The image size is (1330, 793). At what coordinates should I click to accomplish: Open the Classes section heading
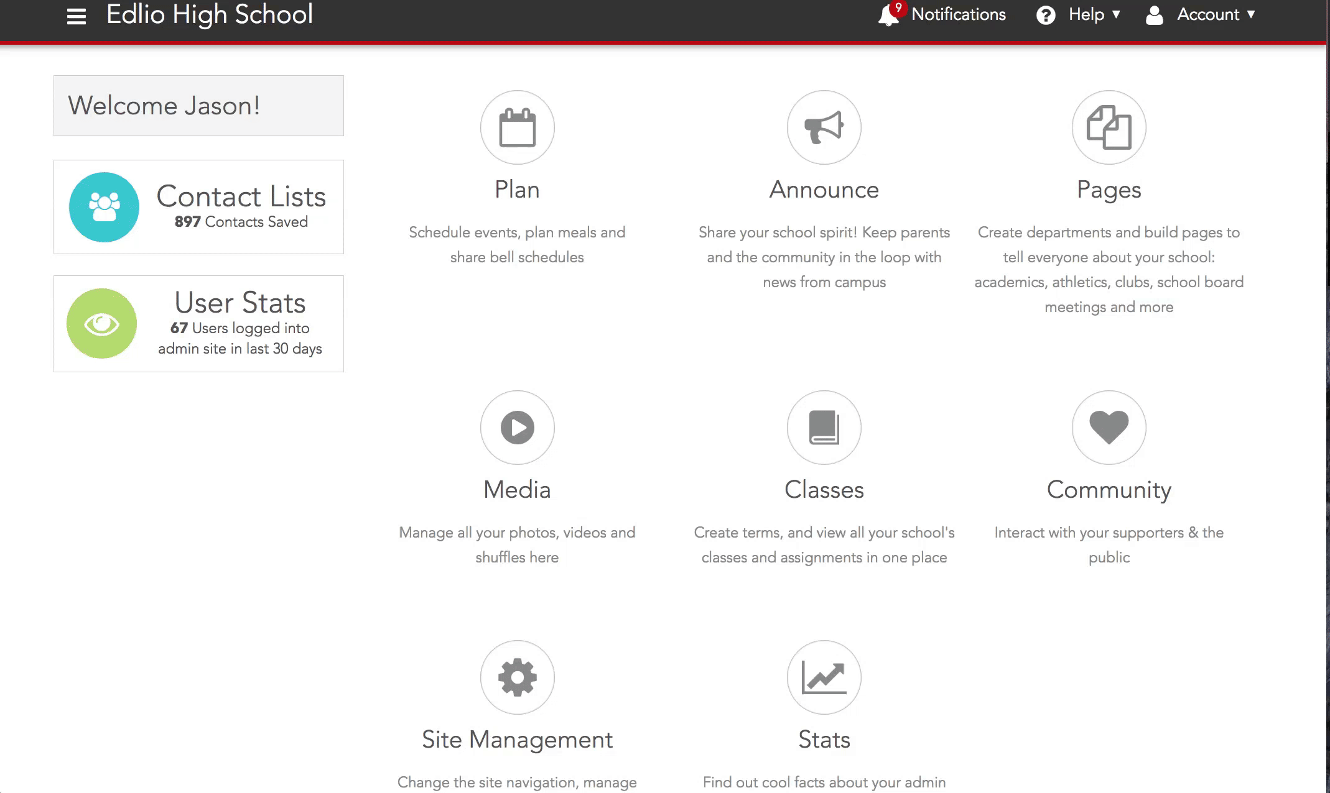point(824,490)
